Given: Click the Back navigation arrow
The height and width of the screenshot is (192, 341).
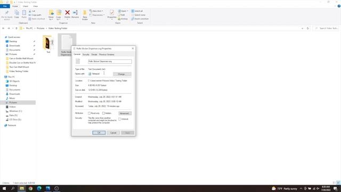Looking at the screenshot, I should pyautogui.click(x=3, y=28).
